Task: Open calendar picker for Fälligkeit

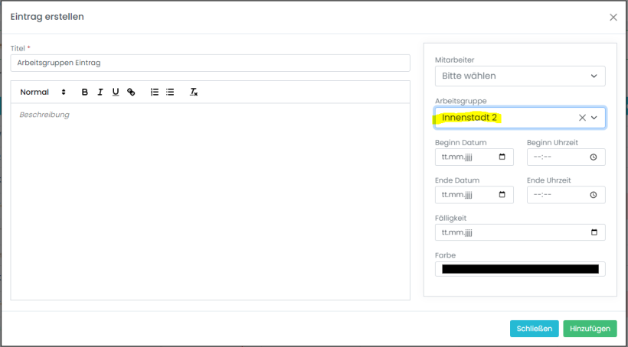Action: (x=594, y=232)
